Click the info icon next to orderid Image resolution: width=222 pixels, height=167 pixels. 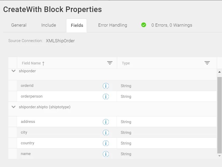coord(106,86)
